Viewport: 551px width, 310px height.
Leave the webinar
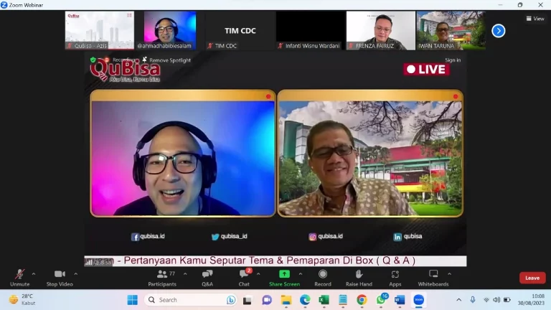point(532,278)
